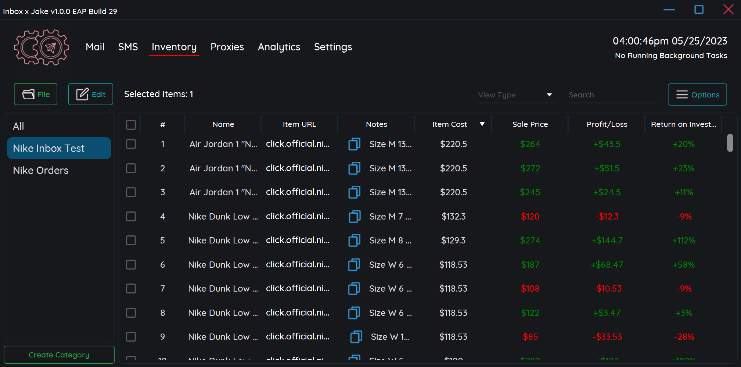This screenshot has height=367, width=741.
Task: Copy notes icon for row 7
Action: (x=354, y=288)
